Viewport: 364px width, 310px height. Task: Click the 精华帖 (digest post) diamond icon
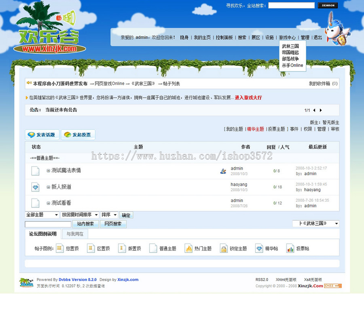(258, 249)
